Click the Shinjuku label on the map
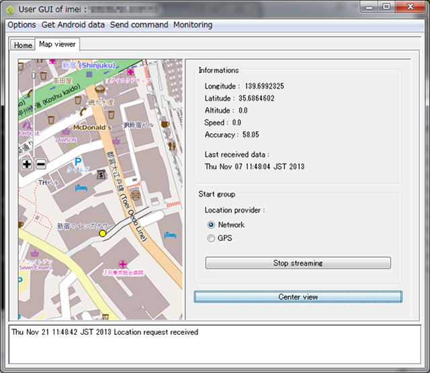 coord(89,65)
